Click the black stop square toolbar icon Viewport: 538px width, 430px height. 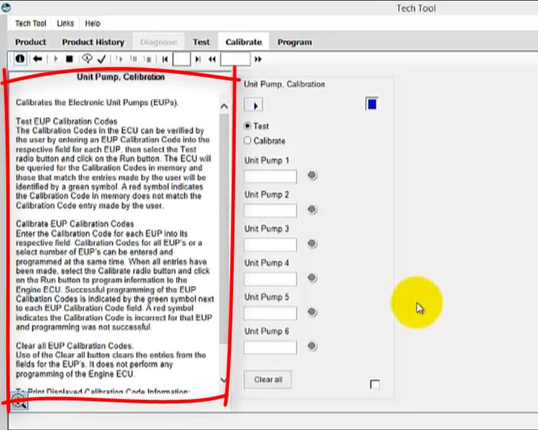pyautogui.click(x=69, y=60)
